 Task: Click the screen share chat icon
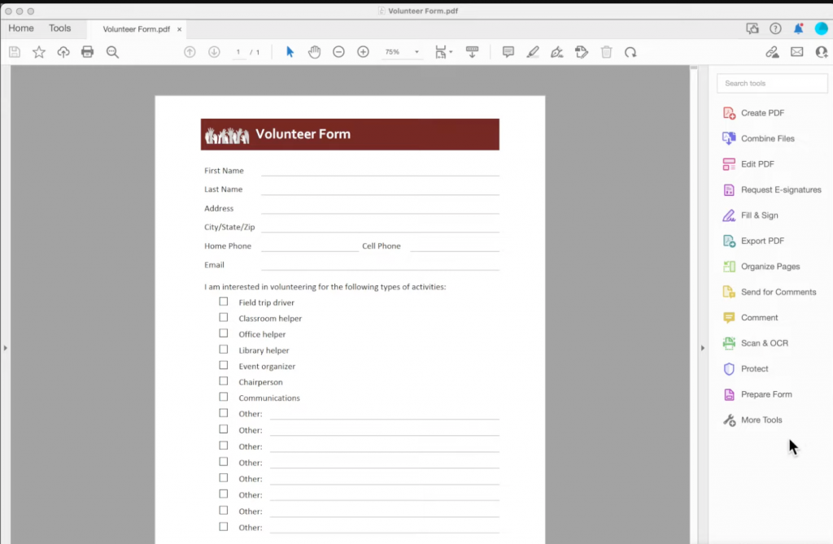pyautogui.click(x=752, y=28)
